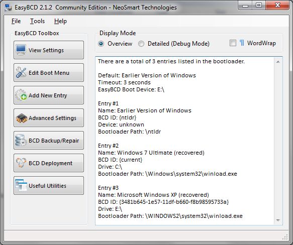Open Advanced Settings by its label
Screen dimensions: 293x245
pyautogui.click(x=52, y=118)
